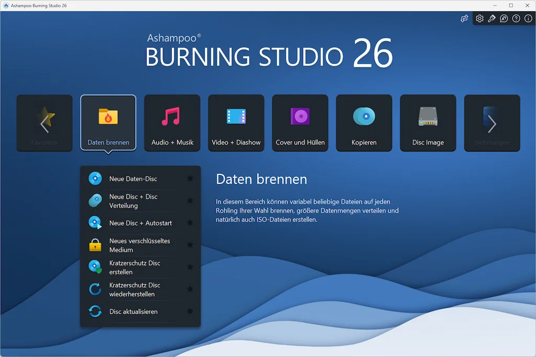536x357 pixels.
Task: Show program info with the i icon
Action: click(528, 18)
